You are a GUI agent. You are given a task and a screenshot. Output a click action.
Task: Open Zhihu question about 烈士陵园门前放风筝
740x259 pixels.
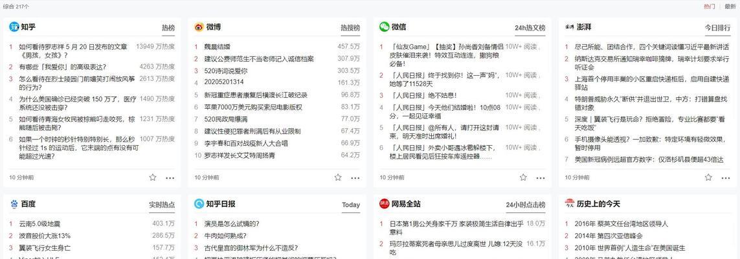[x=77, y=83]
